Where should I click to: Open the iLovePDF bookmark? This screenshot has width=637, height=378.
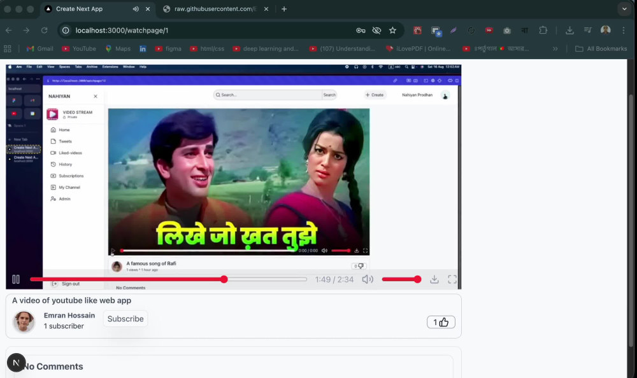point(418,49)
